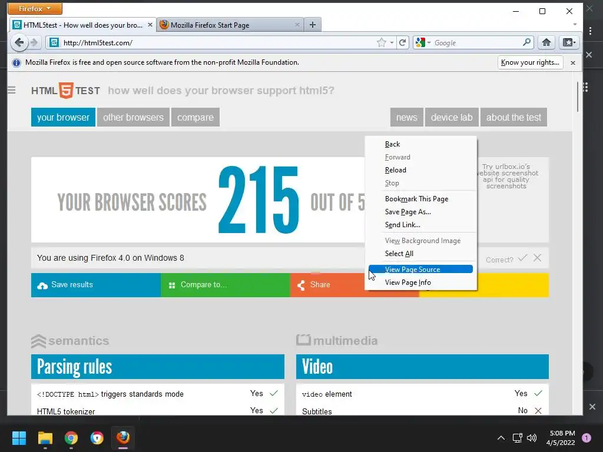Open the Bookmarks toolbar button
603x452 pixels.
pos(569,42)
